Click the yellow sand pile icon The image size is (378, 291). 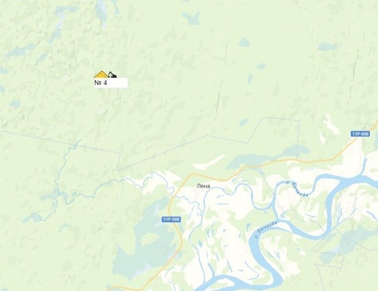coord(101,74)
